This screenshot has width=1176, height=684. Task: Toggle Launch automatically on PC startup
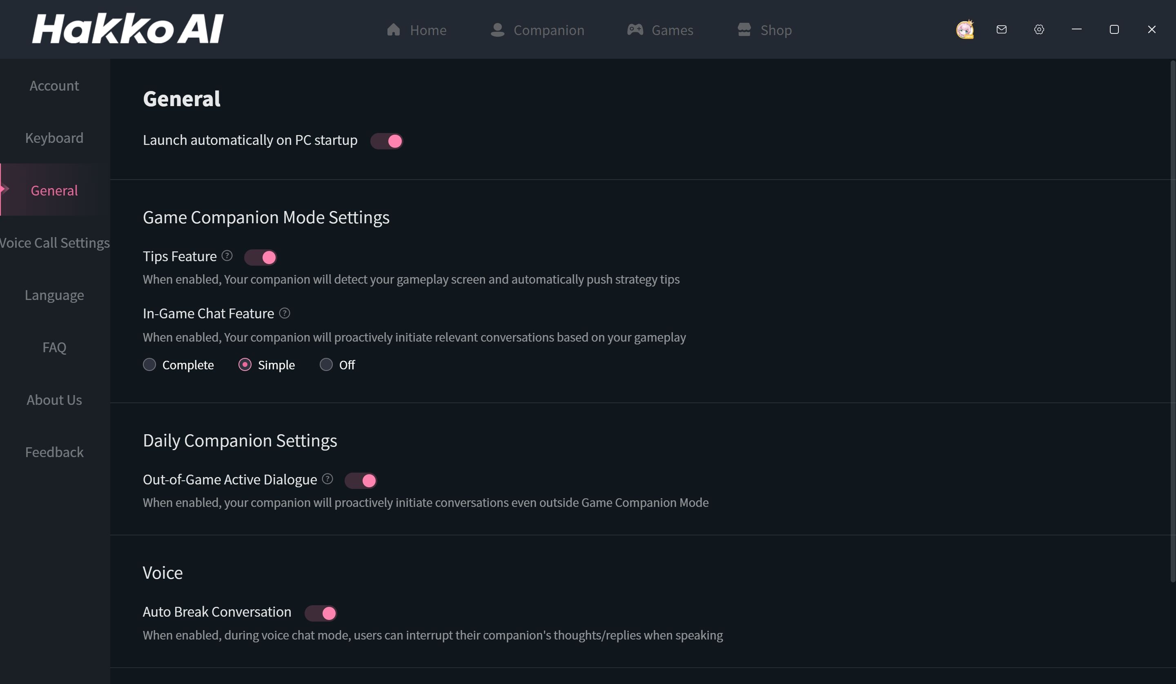tap(386, 141)
